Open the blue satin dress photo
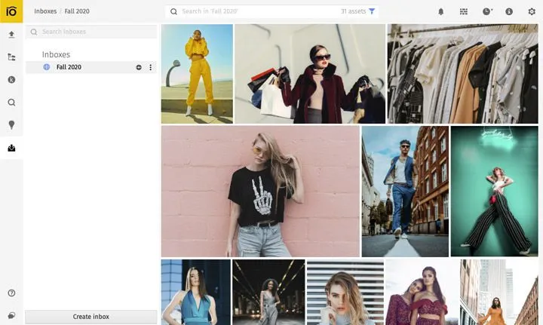This screenshot has width=543, height=325. (x=195, y=292)
